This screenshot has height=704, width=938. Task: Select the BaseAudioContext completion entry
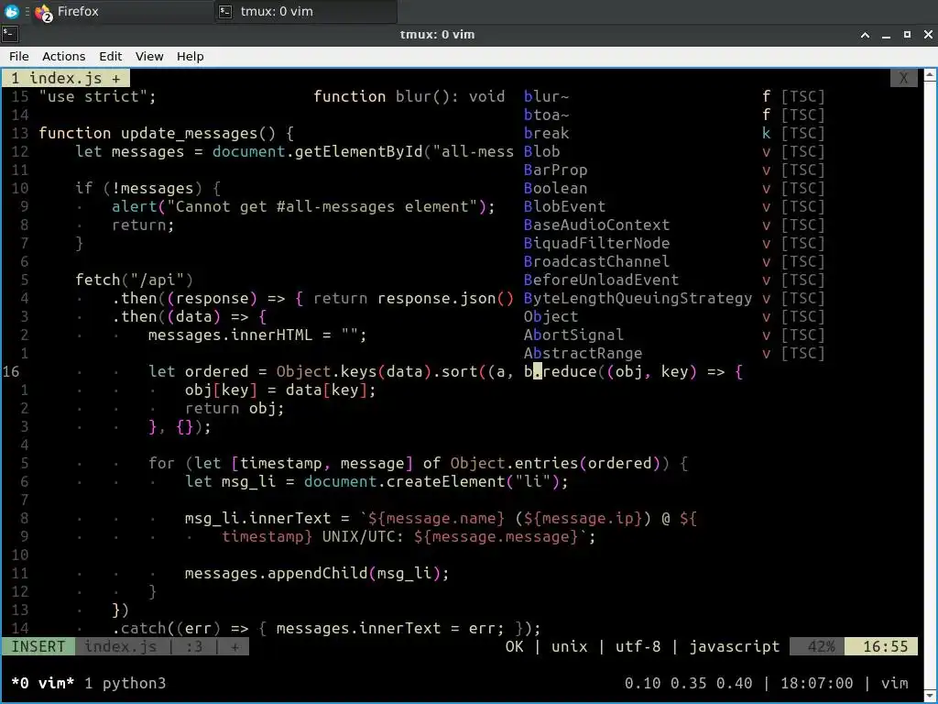(673, 225)
